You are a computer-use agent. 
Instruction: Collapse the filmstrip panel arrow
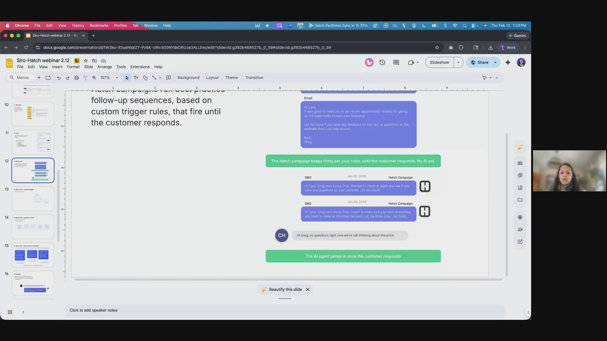pyautogui.click(x=23, y=312)
